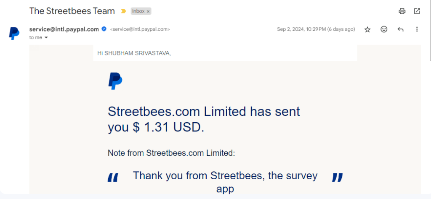This screenshot has width=431, height=199.
Task: Remove the Inbox label with the x
Action: point(148,11)
